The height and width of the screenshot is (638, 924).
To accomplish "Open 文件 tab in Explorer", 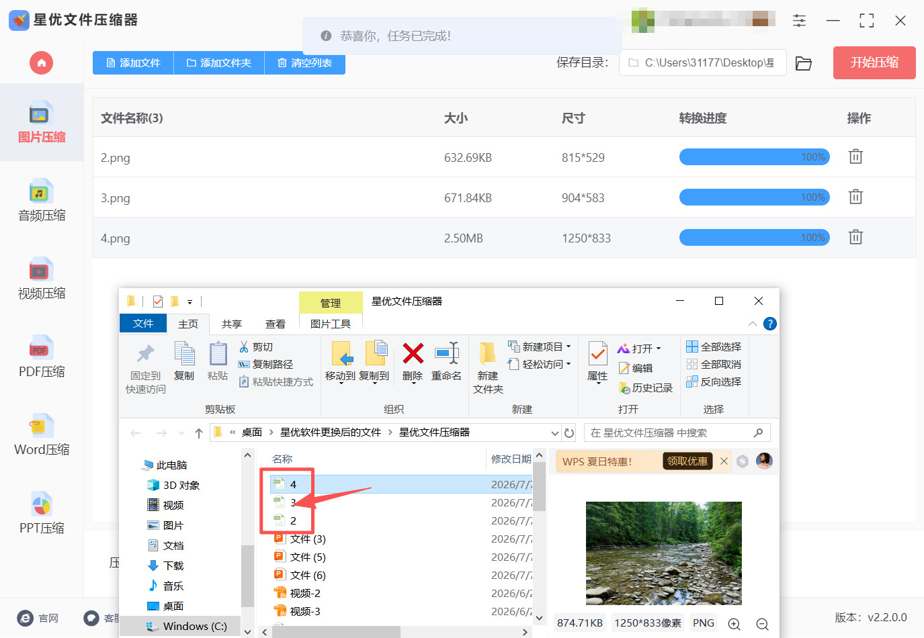I will coord(143,324).
